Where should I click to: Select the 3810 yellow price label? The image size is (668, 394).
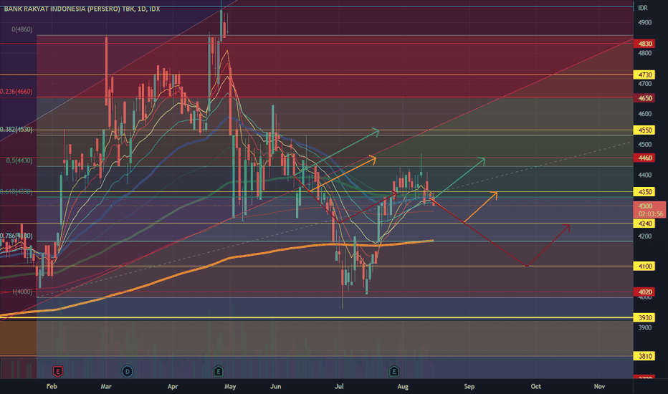[645, 356]
